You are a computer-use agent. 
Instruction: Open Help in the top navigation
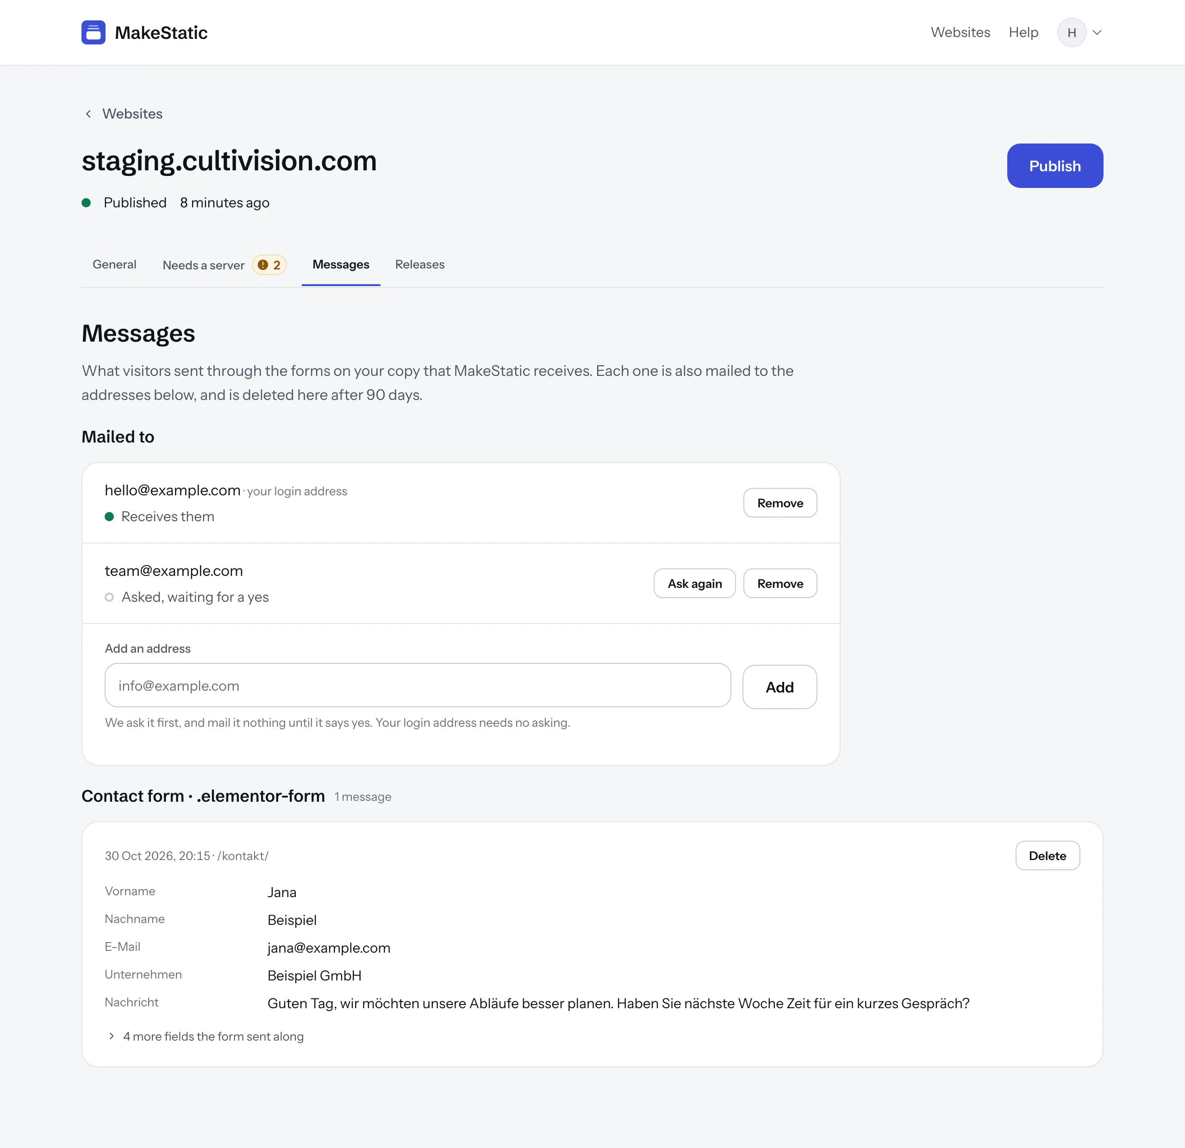1023,33
